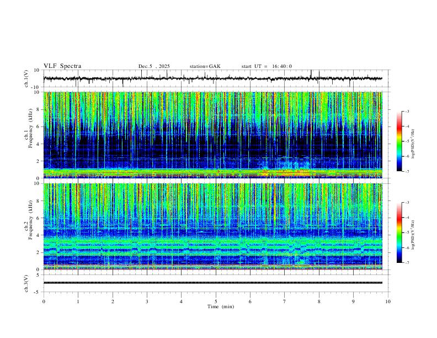Click the time axis tick label "9"
Screen dimensions: 437x338
coord(353,302)
